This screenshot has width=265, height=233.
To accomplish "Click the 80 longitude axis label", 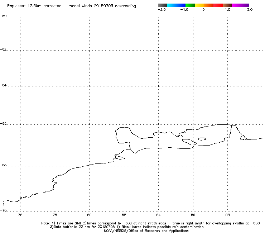I will 89,215.
